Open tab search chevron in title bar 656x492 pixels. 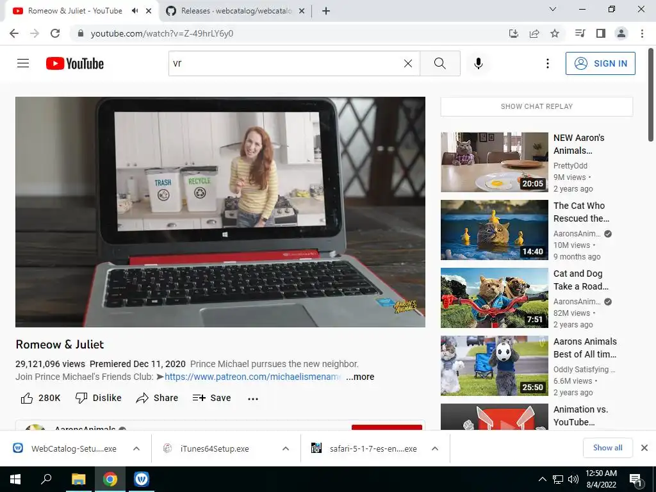pyautogui.click(x=553, y=9)
